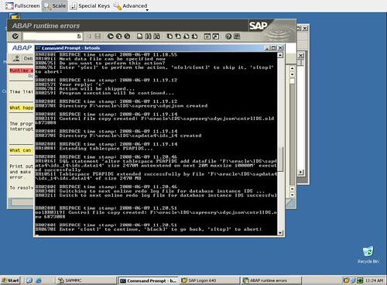
Task: Click the 'What can' yellow heading
Action: point(20,150)
